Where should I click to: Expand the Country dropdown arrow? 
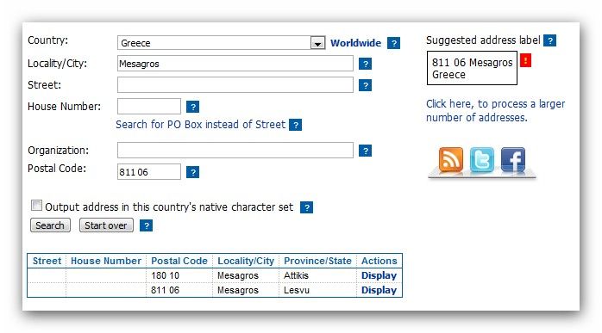pyautogui.click(x=317, y=43)
